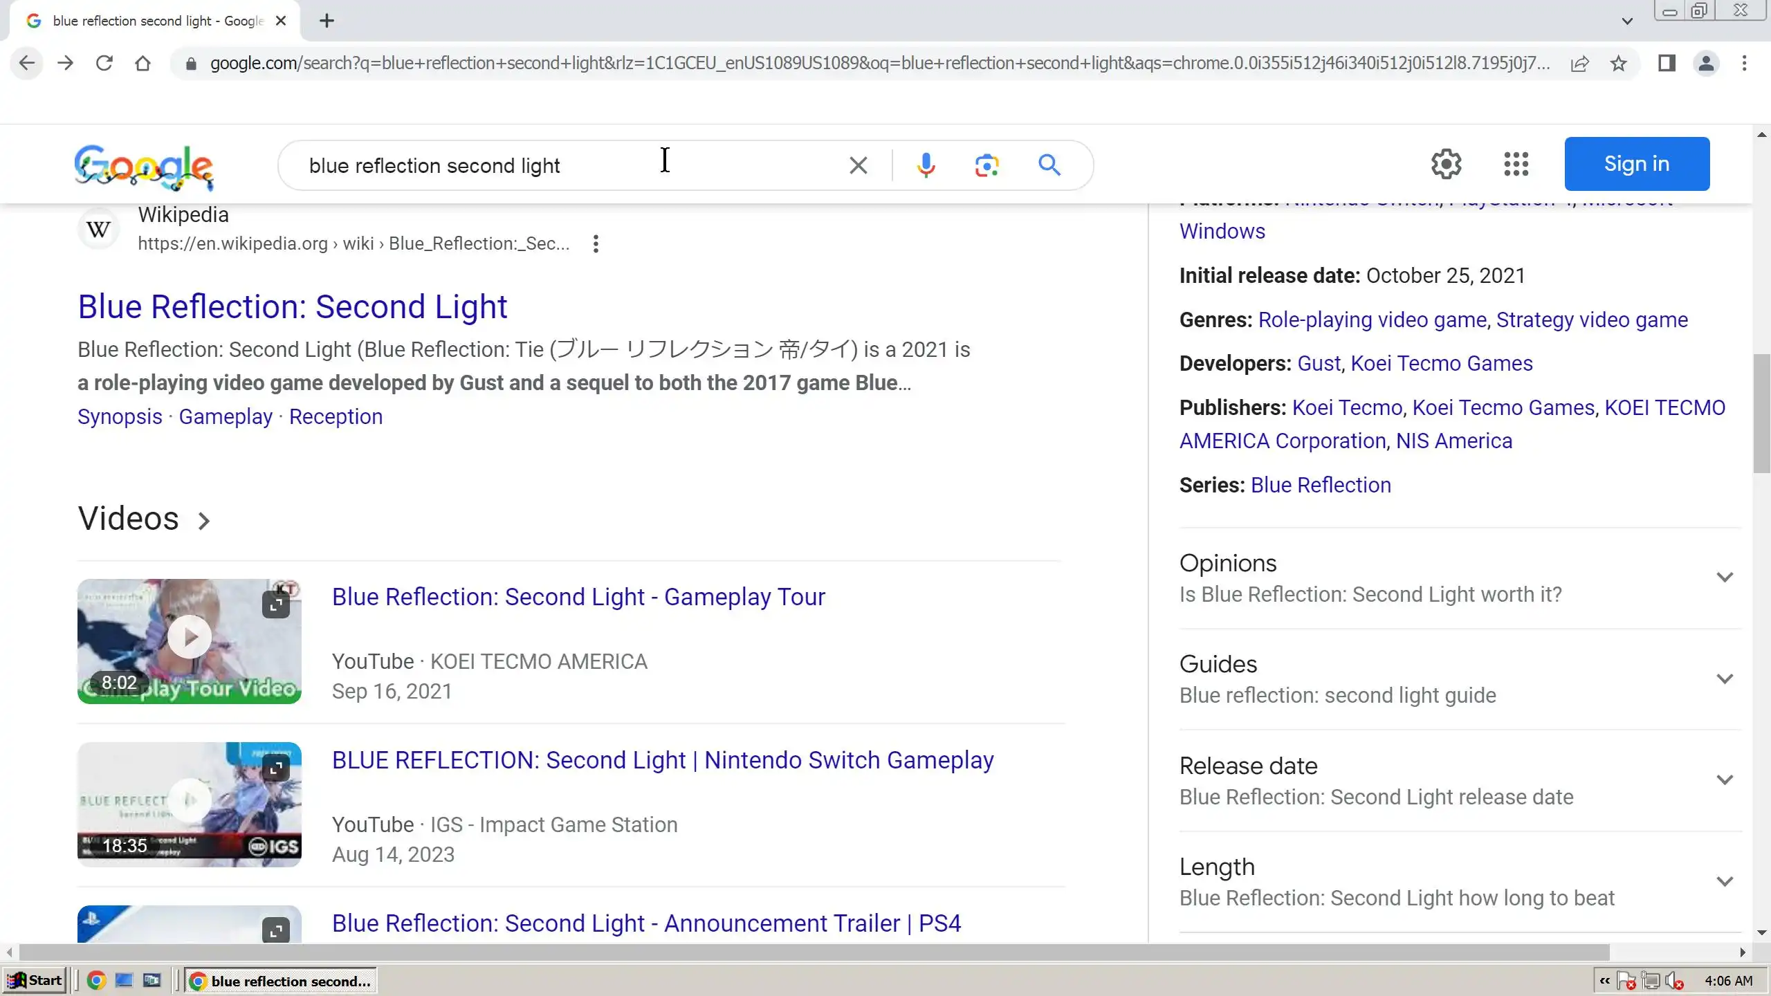
Task: Click the Sign in button
Action: [1636, 164]
